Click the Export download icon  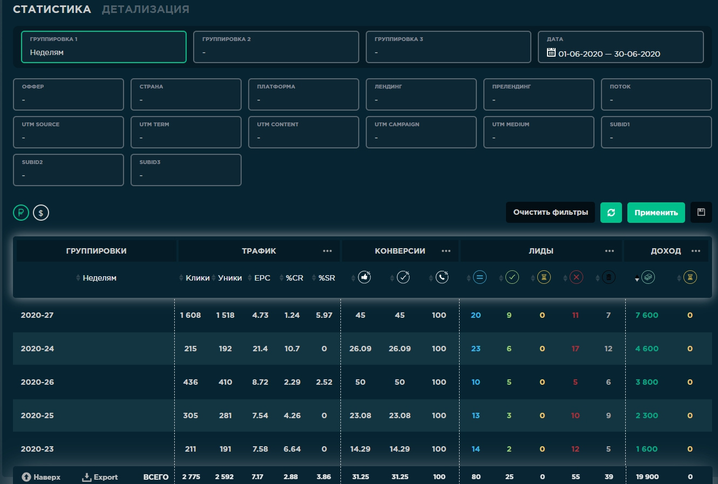[86, 477]
